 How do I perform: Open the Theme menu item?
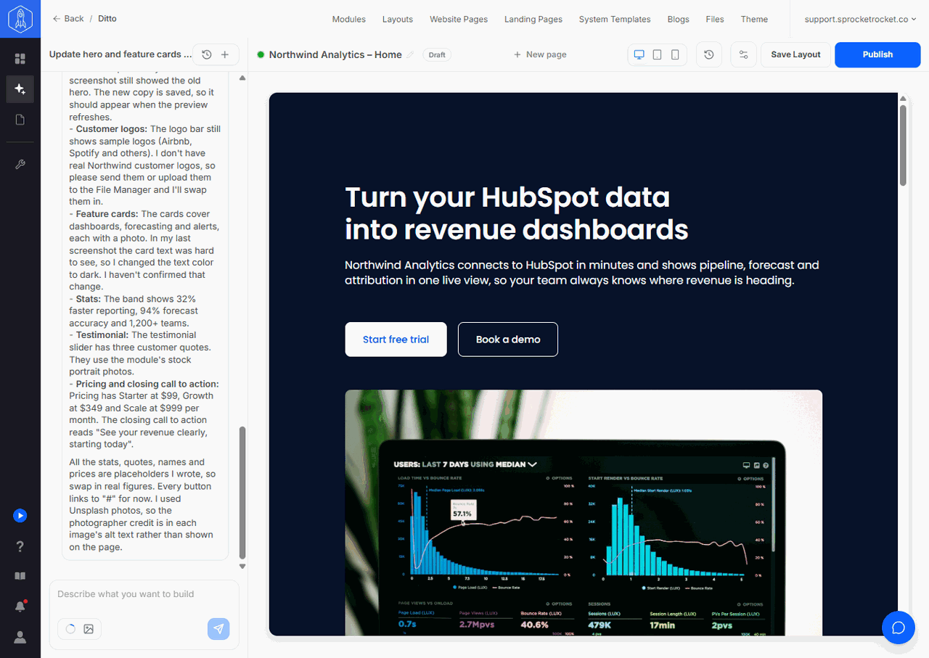coord(754,19)
